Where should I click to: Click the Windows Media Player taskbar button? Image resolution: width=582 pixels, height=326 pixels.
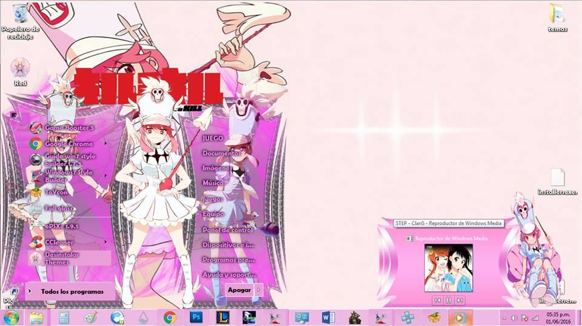[460, 317]
